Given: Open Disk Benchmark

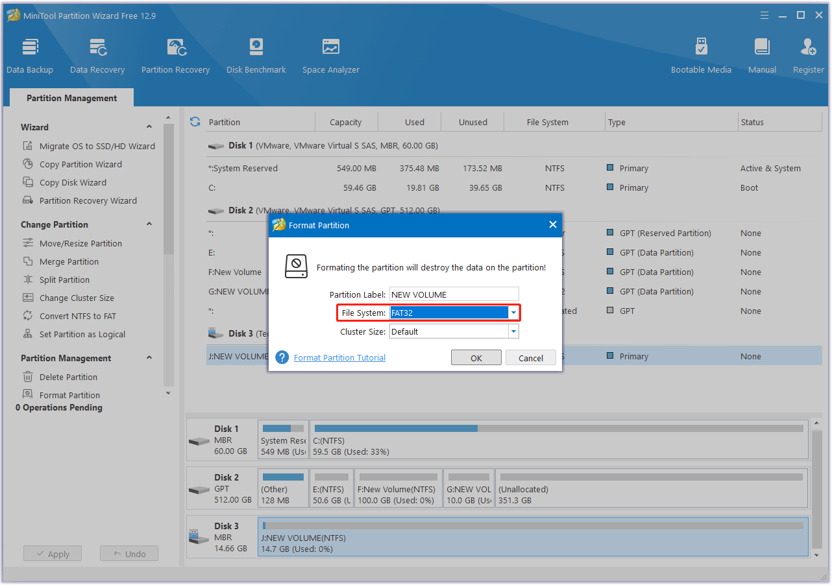Looking at the screenshot, I should [x=256, y=56].
